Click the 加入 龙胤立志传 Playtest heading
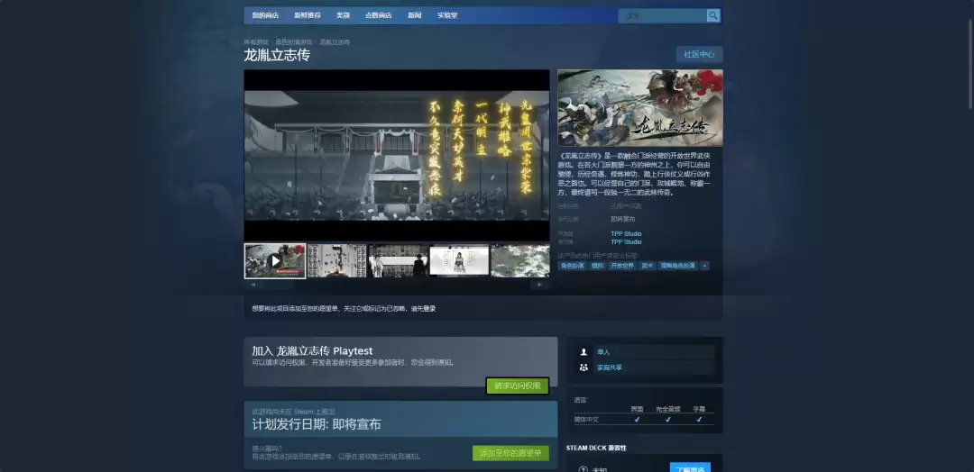 [312, 351]
